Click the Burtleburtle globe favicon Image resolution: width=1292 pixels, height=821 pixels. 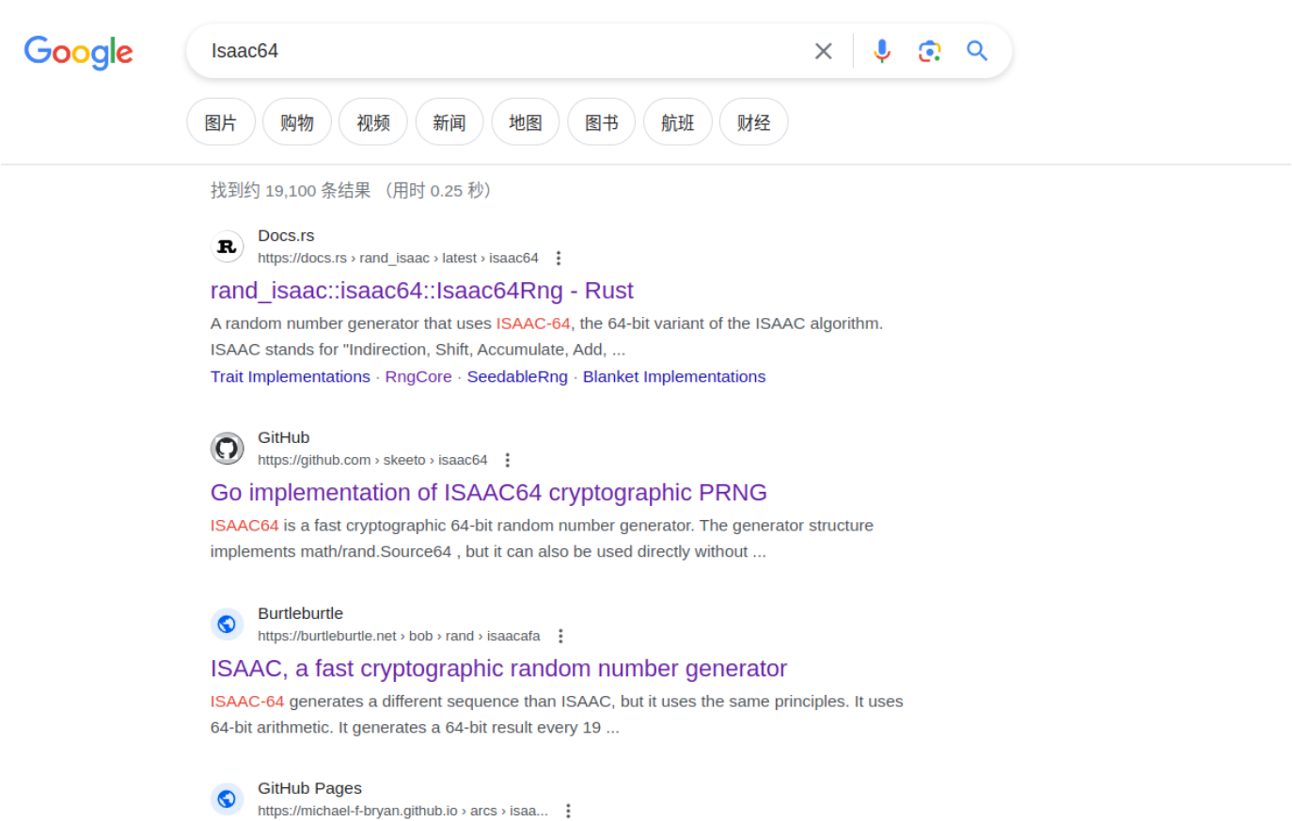click(x=227, y=624)
